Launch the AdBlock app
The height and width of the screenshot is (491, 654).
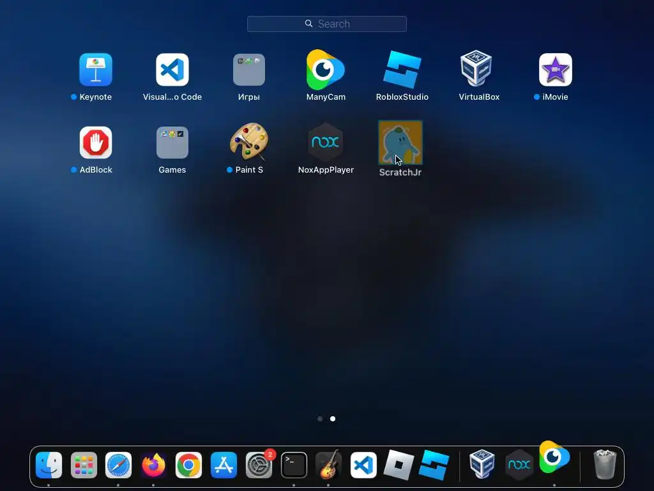coord(96,143)
